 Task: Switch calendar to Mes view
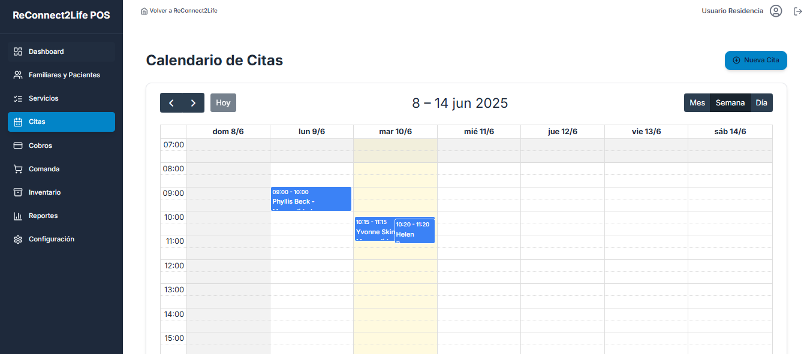point(697,102)
